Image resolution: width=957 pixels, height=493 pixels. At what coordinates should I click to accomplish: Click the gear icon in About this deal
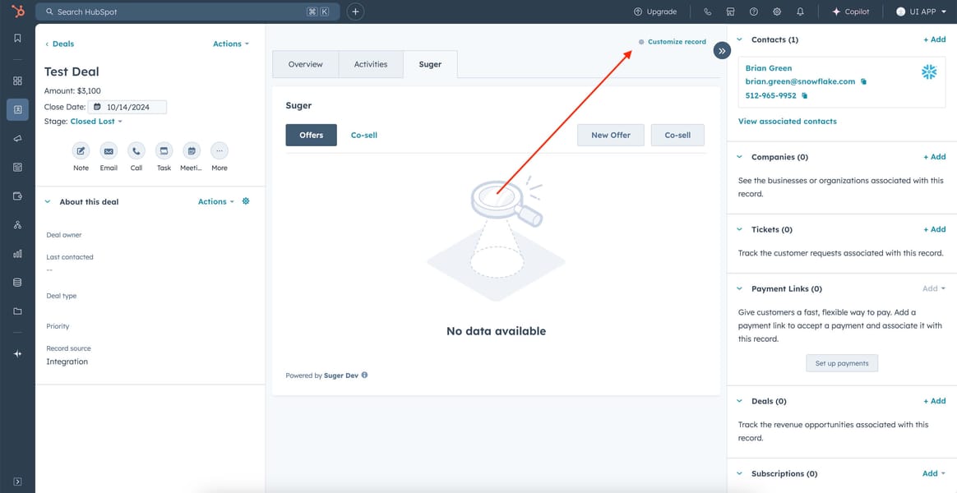pos(245,201)
